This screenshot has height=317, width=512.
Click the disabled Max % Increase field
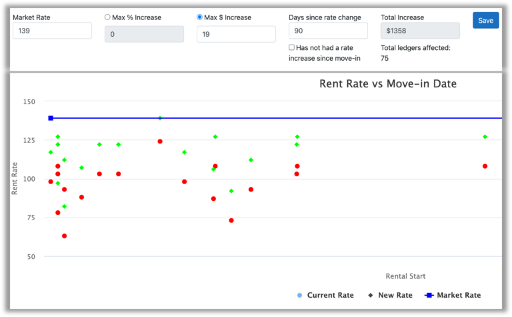click(x=144, y=34)
